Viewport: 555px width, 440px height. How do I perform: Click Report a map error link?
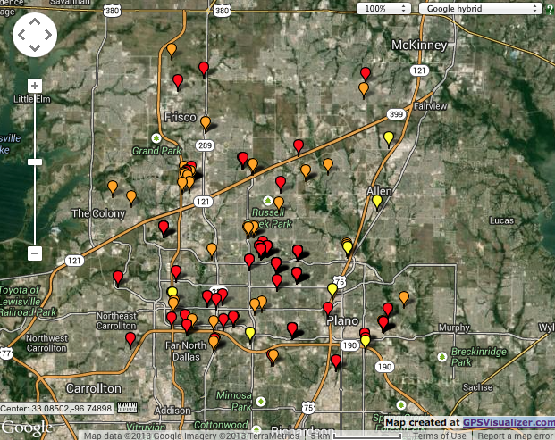[515, 436]
